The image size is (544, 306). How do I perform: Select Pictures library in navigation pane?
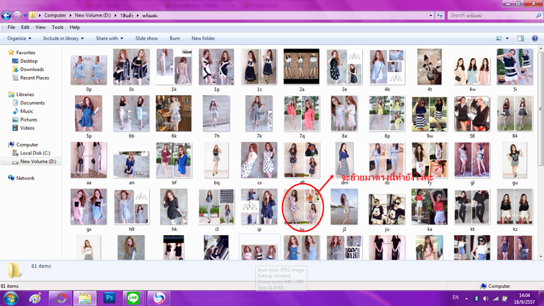[x=29, y=119]
